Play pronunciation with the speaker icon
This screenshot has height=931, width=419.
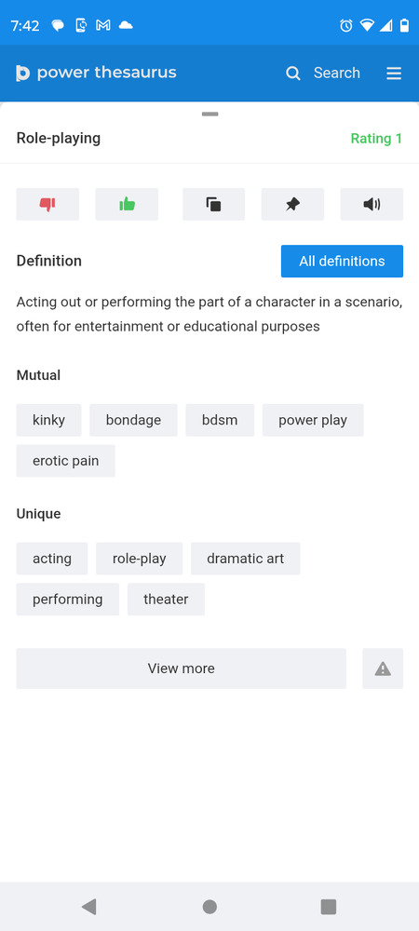click(x=372, y=204)
